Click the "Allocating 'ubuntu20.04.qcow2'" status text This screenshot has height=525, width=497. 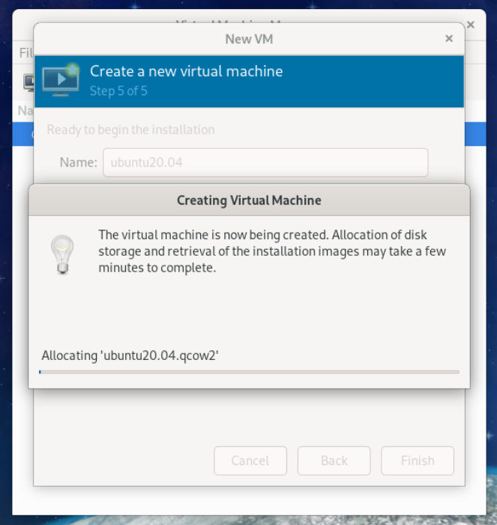coord(130,355)
